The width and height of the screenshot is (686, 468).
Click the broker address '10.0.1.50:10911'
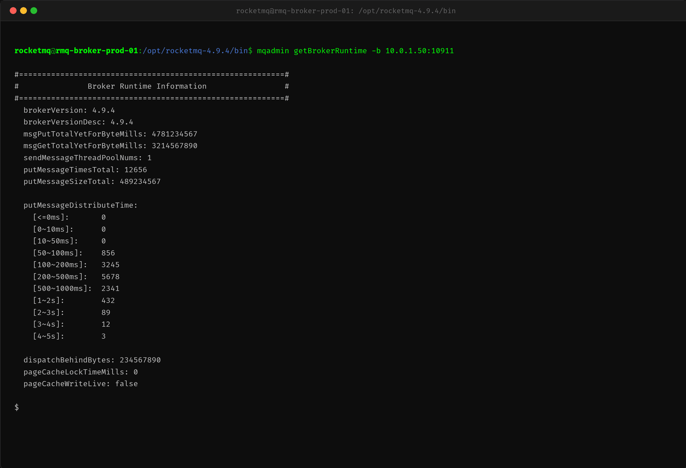419,51
